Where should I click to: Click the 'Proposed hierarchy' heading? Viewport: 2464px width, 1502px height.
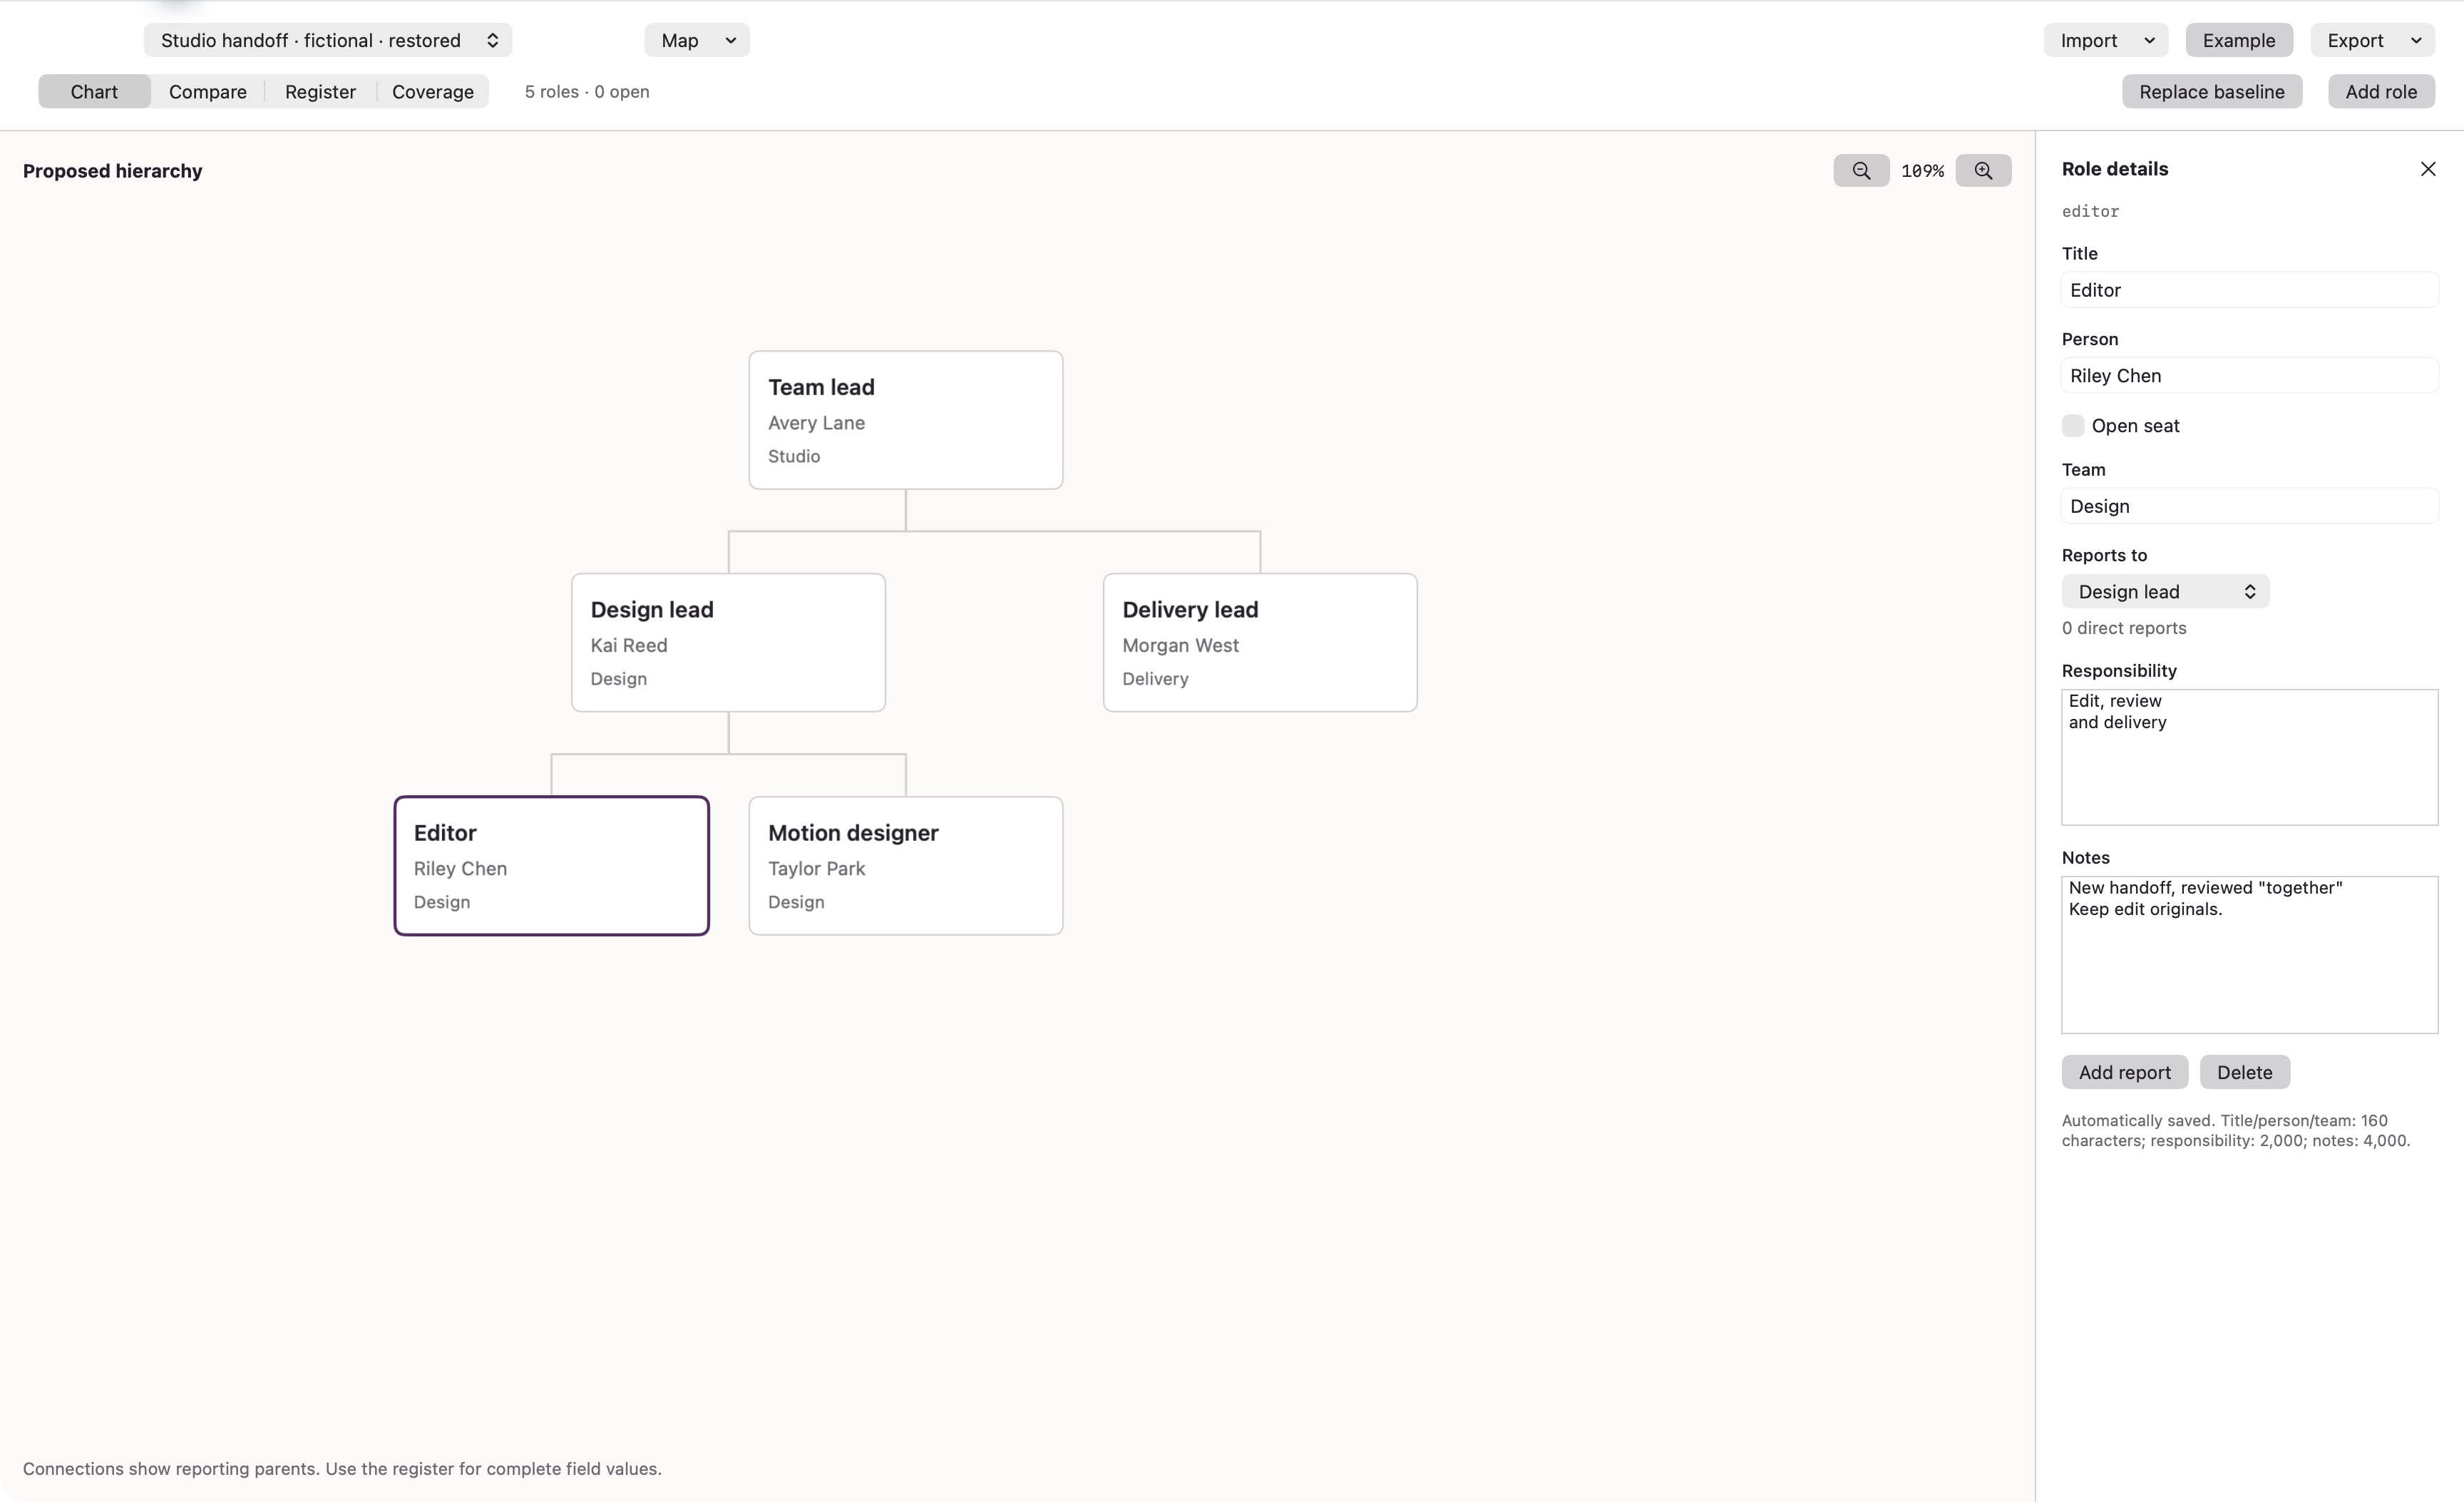click(x=112, y=171)
